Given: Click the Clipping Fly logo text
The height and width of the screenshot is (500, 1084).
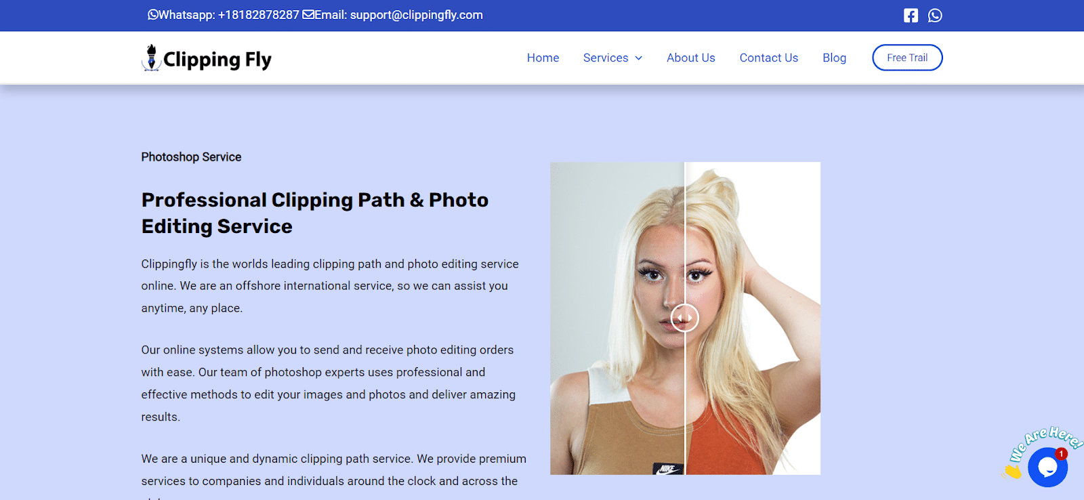Looking at the screenshot, I should click(x=217, y=60).
